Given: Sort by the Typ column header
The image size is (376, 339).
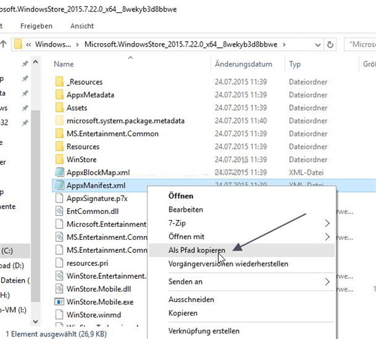Looking at the screenshot, I should pyautogui.click(x=295, y=64).
